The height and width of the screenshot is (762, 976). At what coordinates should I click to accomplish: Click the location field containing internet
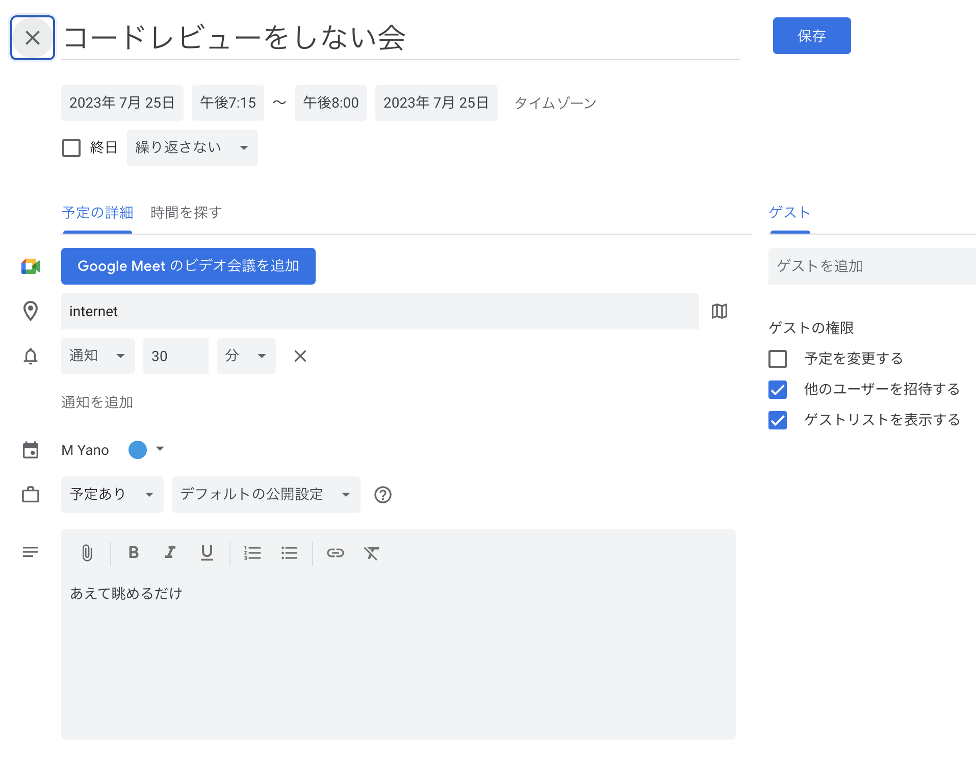click(x=380, y=311)
